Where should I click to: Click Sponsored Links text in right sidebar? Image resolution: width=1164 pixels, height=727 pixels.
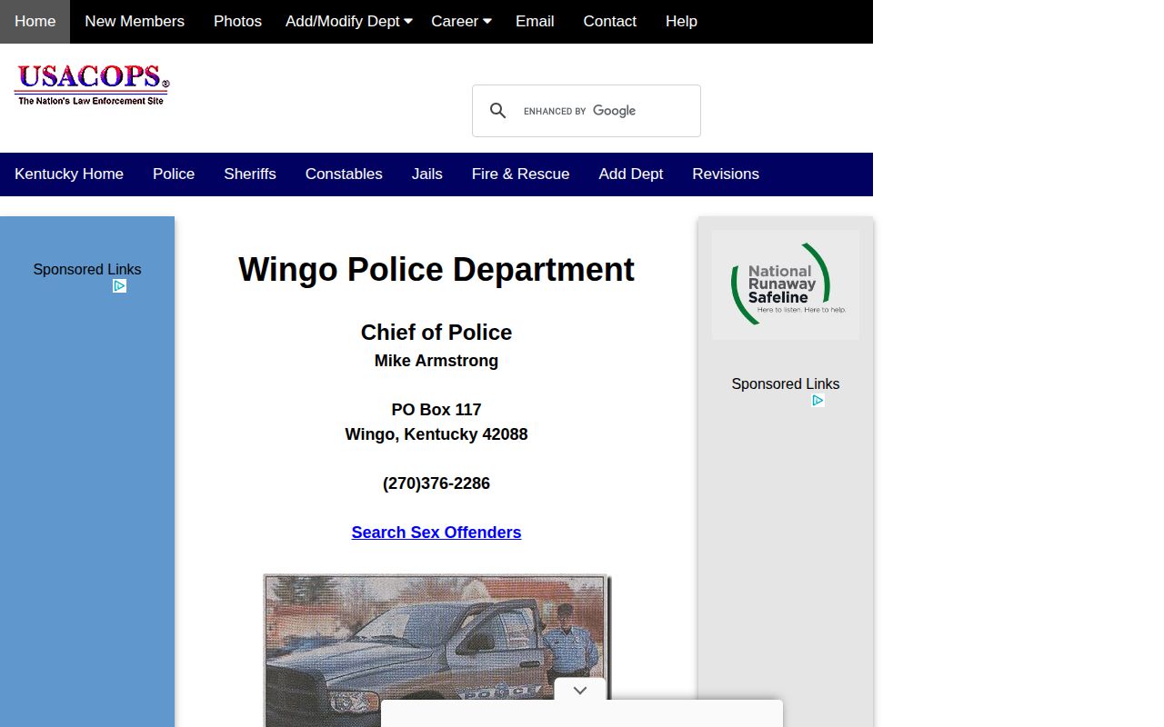786,384
